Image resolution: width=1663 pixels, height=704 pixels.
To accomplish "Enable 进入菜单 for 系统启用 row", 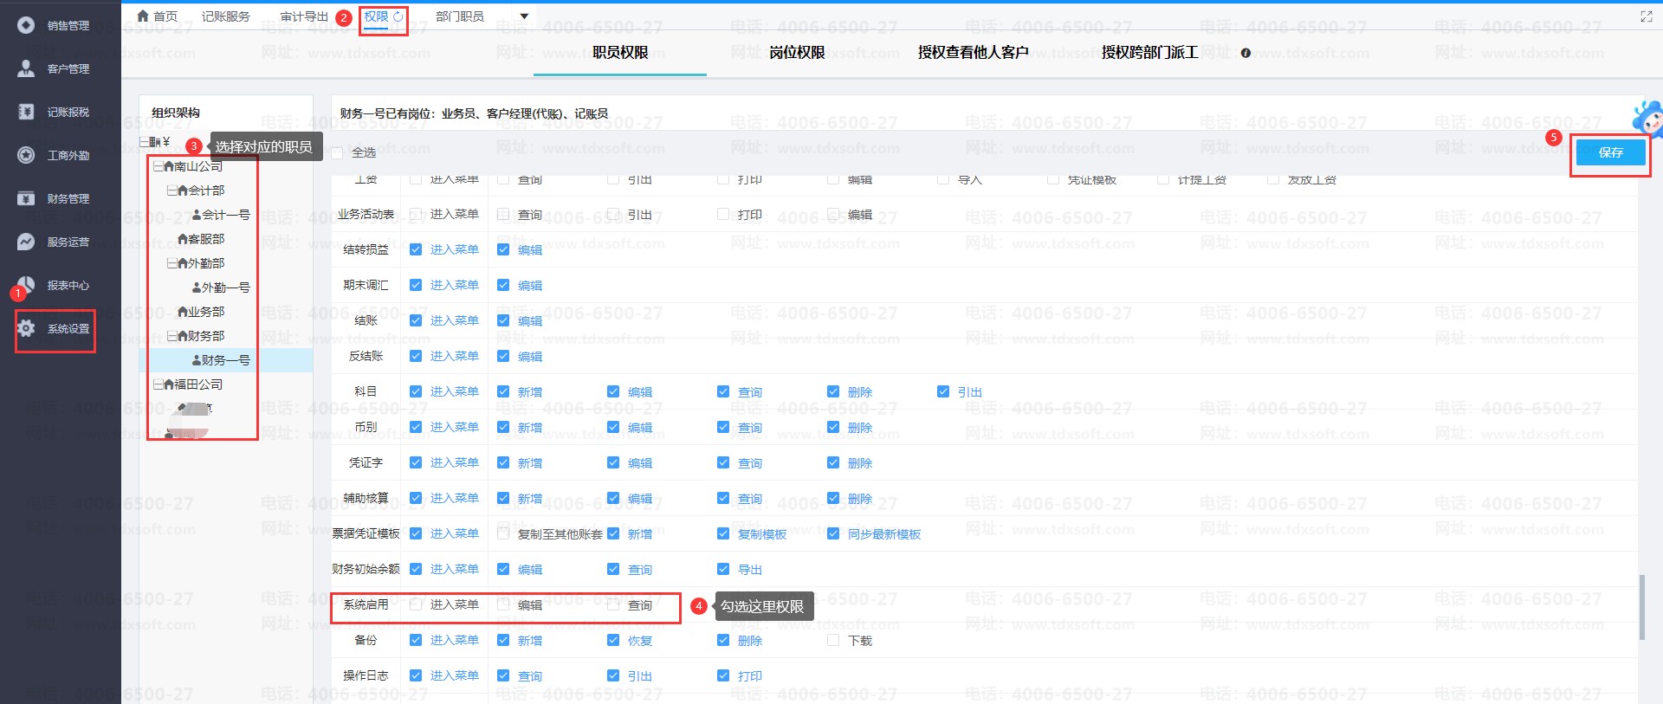I will coord(417,604).
